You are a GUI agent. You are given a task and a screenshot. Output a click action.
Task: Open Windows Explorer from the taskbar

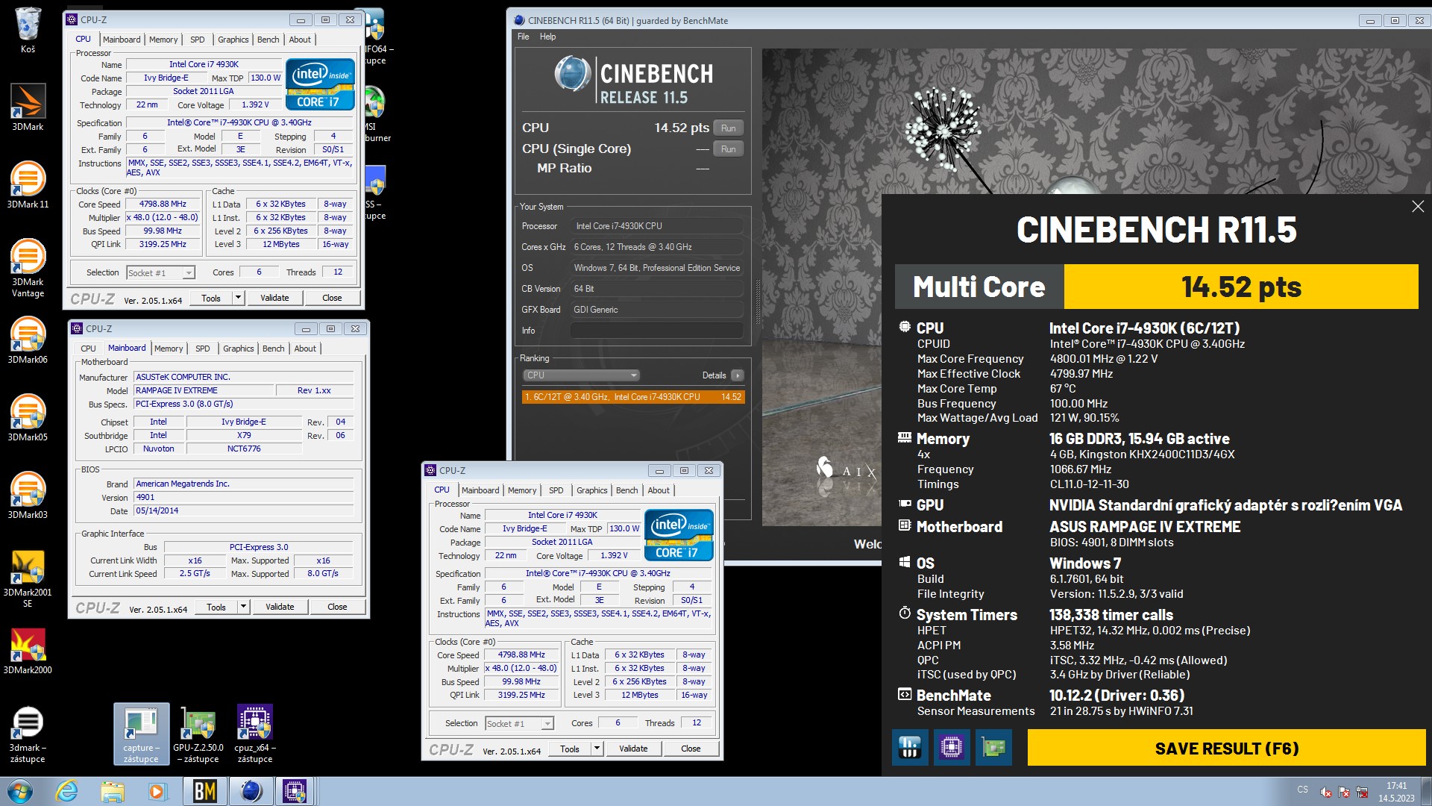pos(113,791)
